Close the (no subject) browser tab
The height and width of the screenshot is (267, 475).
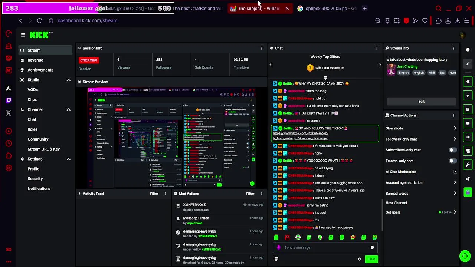pyautogui.click(x=287, y=9)
